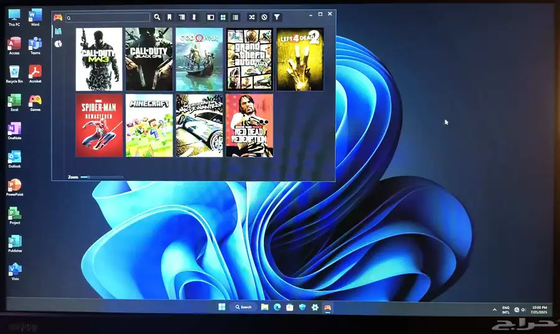This screenshot has height=334, width=560.
Task: Open the volume speaker in system tray
Action: [523, 310]
